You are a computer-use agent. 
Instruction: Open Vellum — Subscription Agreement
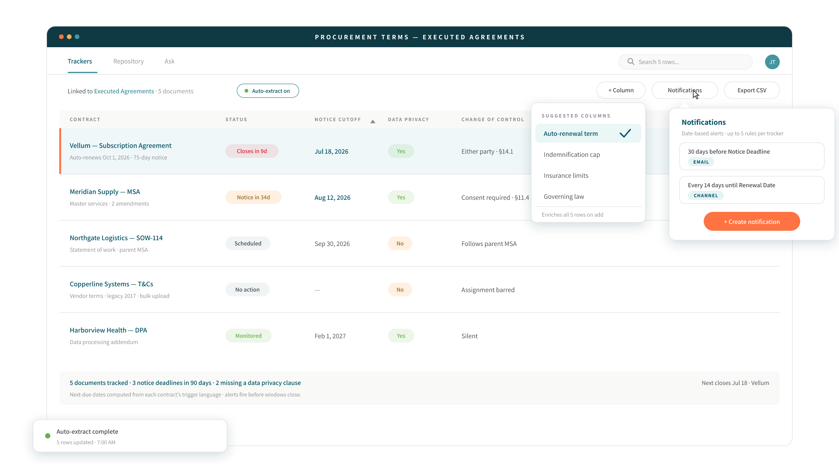[121, 146]
